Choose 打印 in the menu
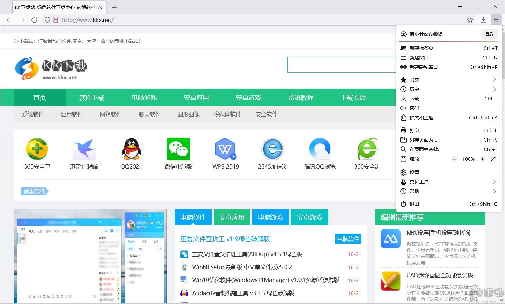 [449, 130]
